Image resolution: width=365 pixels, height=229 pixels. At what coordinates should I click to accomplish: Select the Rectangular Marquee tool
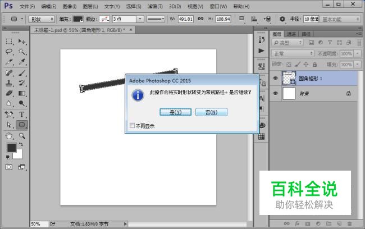(9, 42)
